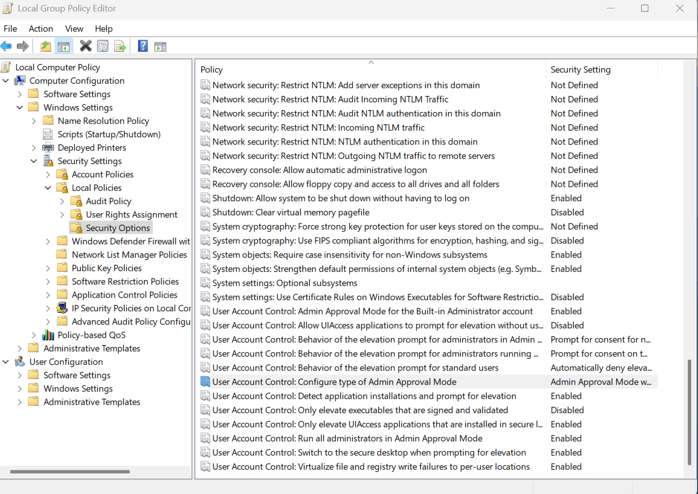Screen dimensions: 698x494
Task: Select User Rights Assignment in the tree
Action: (x=131, y=215)
